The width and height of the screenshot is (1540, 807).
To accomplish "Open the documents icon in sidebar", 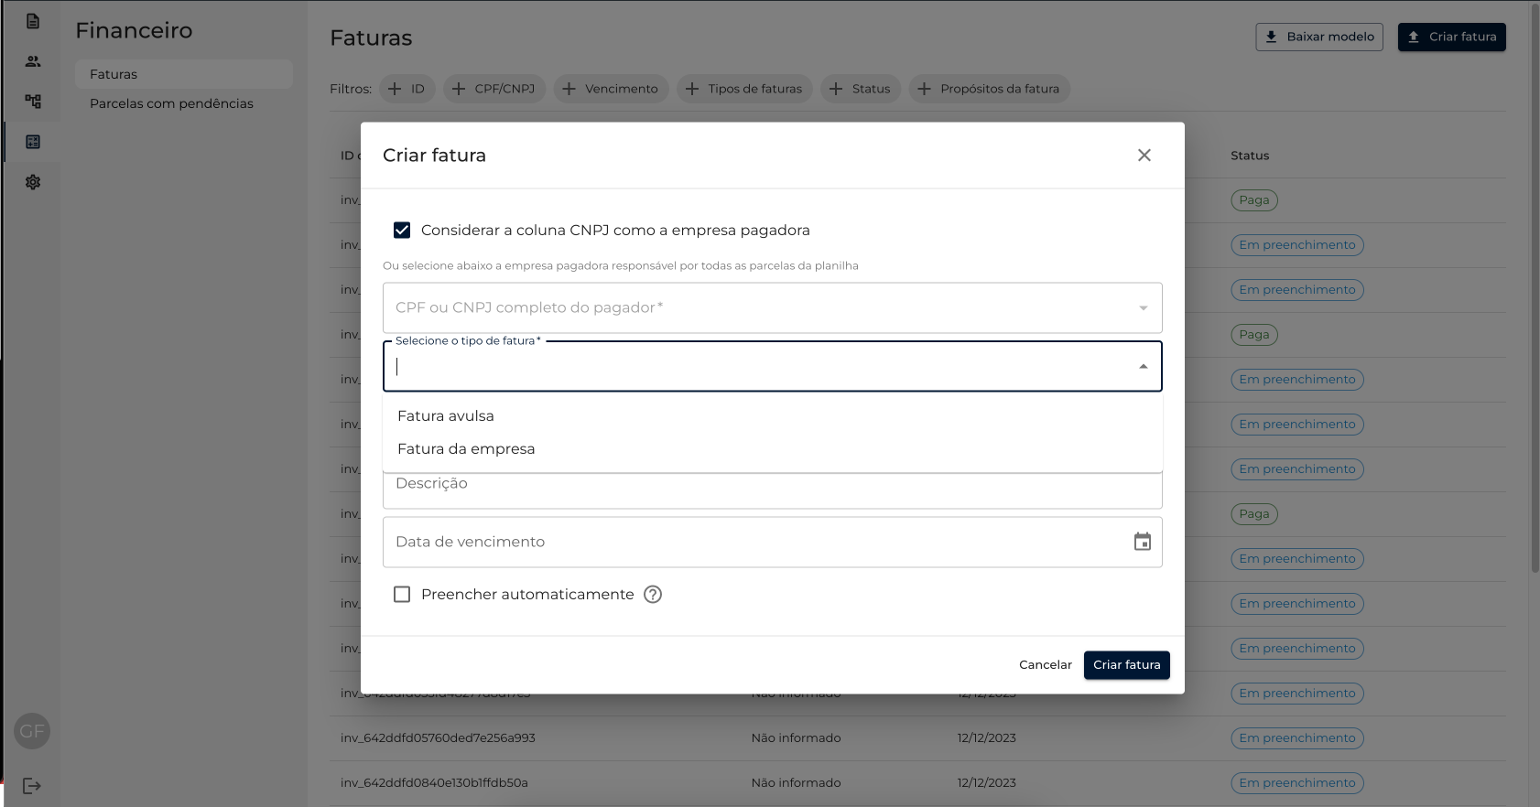I will 33,21.
